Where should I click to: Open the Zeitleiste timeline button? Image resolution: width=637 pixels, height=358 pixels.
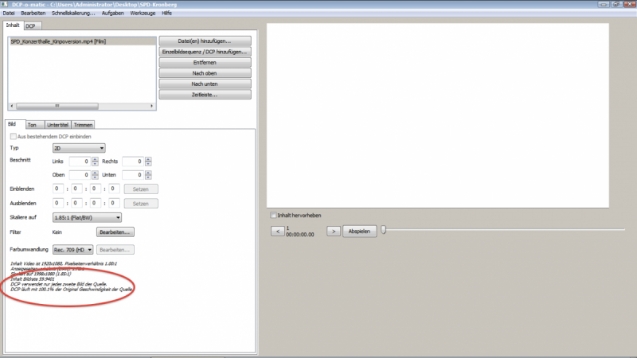205,95
